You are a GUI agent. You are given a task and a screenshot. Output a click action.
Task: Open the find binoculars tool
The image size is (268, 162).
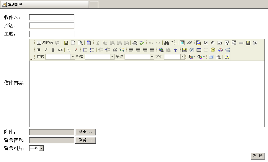(166, 43)
